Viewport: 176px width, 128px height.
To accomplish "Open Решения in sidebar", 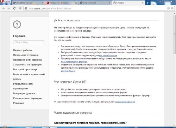I will 18,103.
